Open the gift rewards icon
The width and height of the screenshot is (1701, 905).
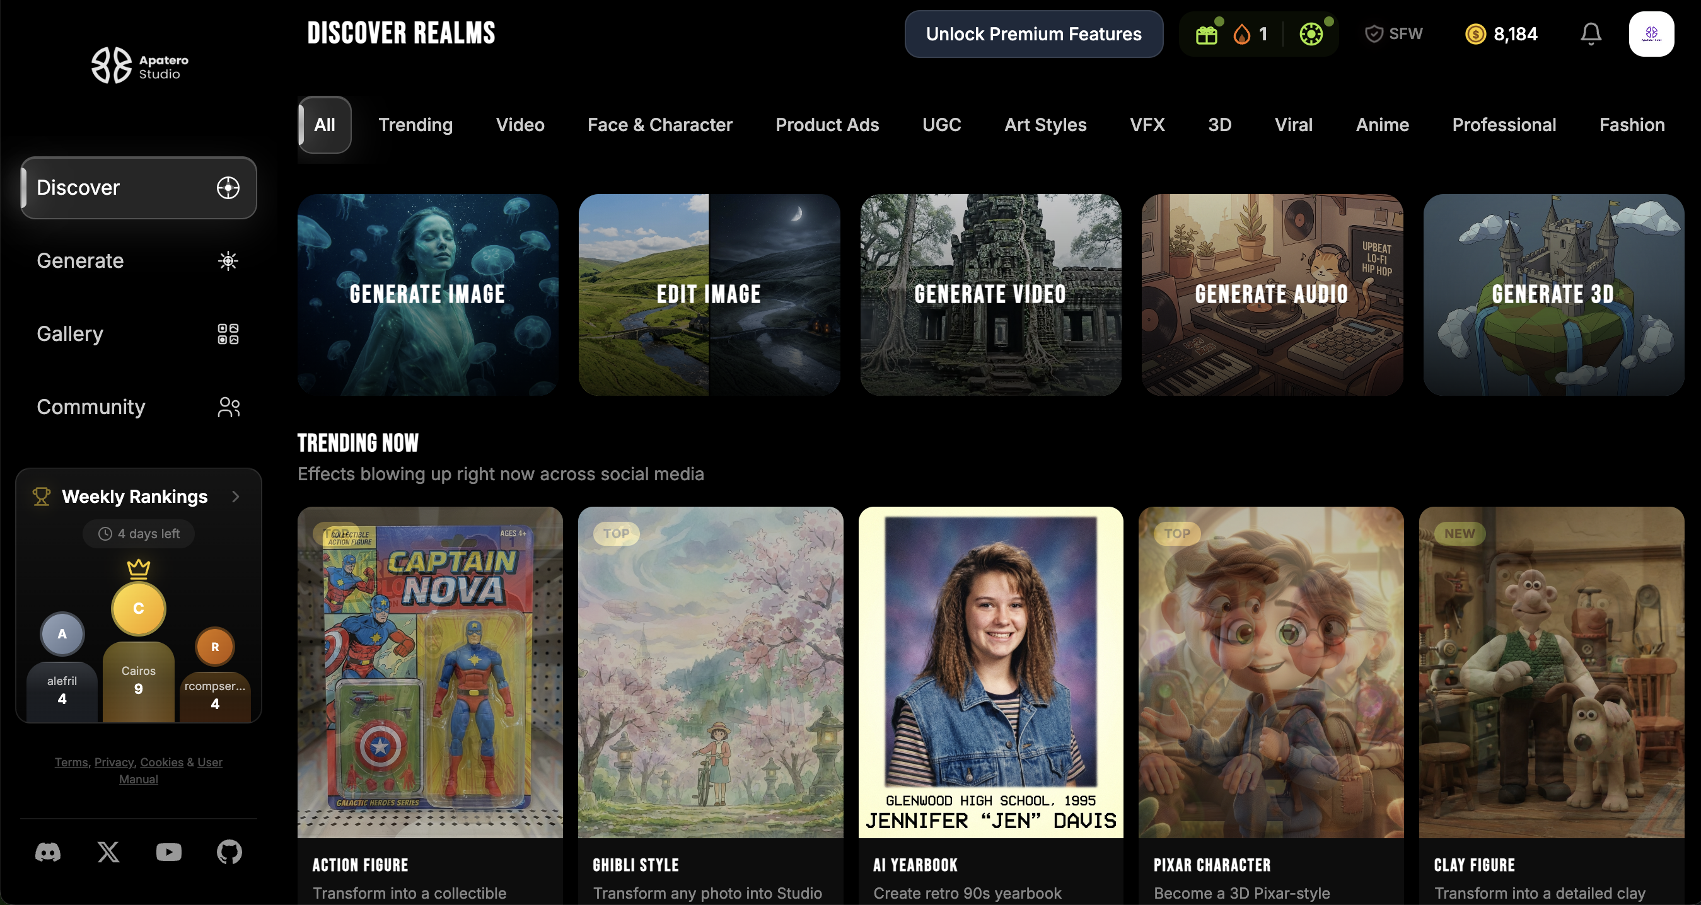tap(1205, 34)
